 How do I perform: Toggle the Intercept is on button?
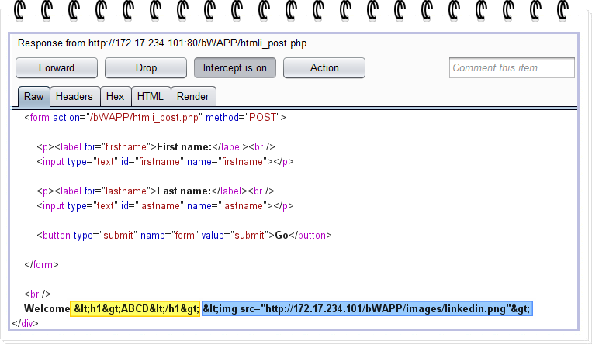235,68
